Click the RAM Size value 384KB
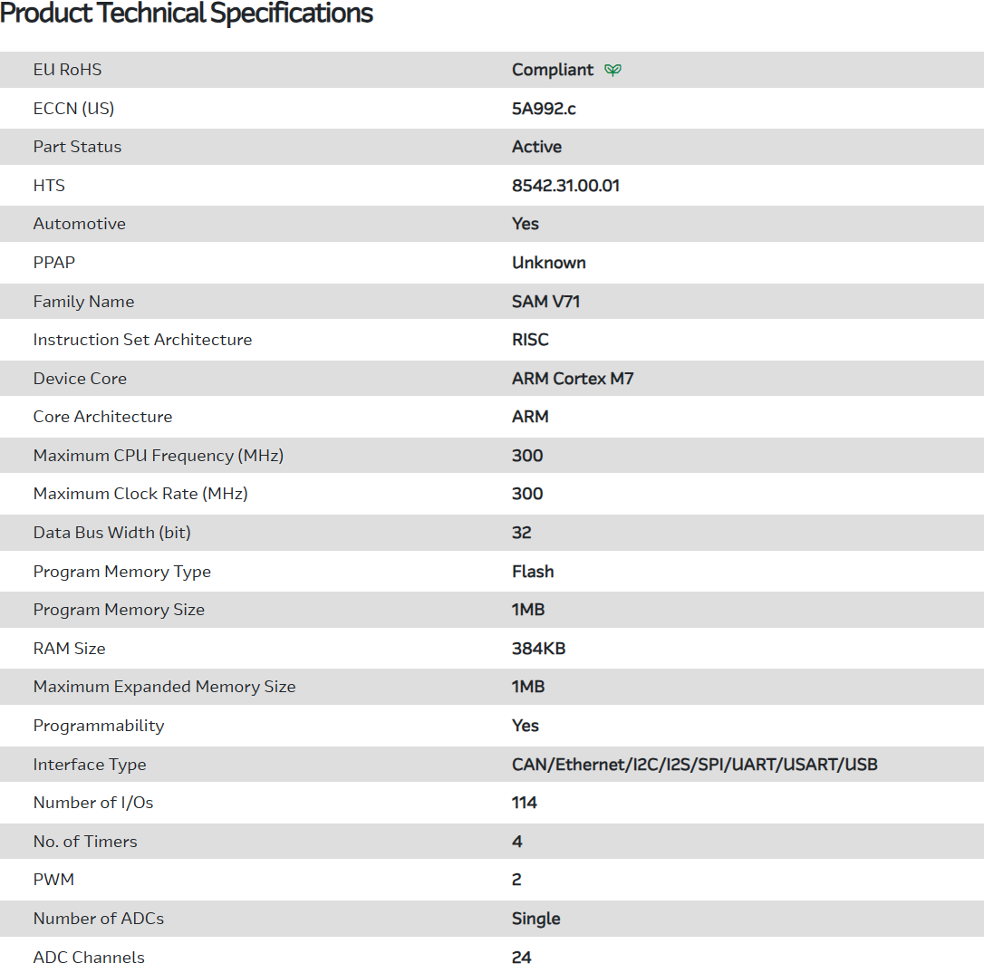The height and width of the screenshot is (973, 984). [538, 649]
